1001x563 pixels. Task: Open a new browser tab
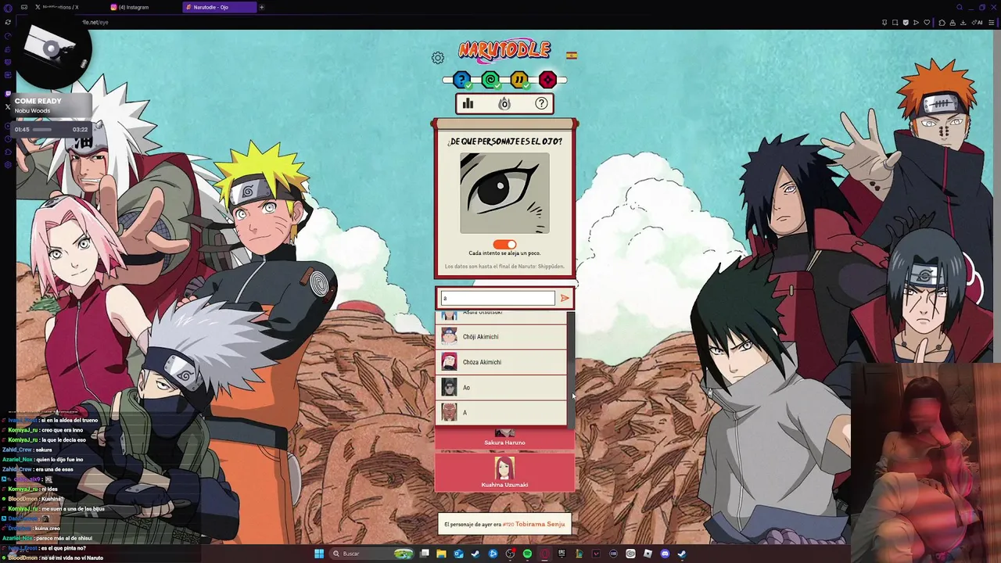coord(262,7)
